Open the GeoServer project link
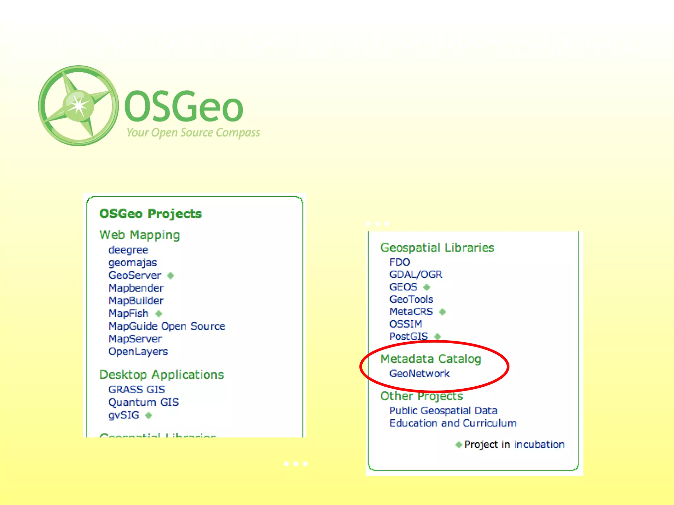 pyautogui.click(x=135, y=275)
